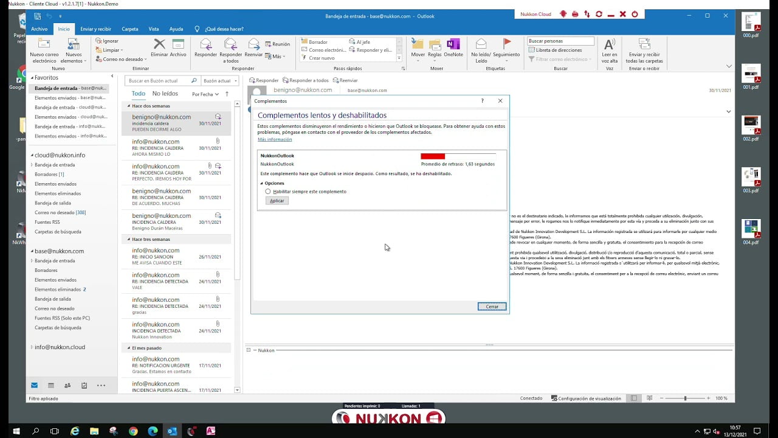Switch to Mail view in navigation bar
778x438 pixels.
[35, 385]
